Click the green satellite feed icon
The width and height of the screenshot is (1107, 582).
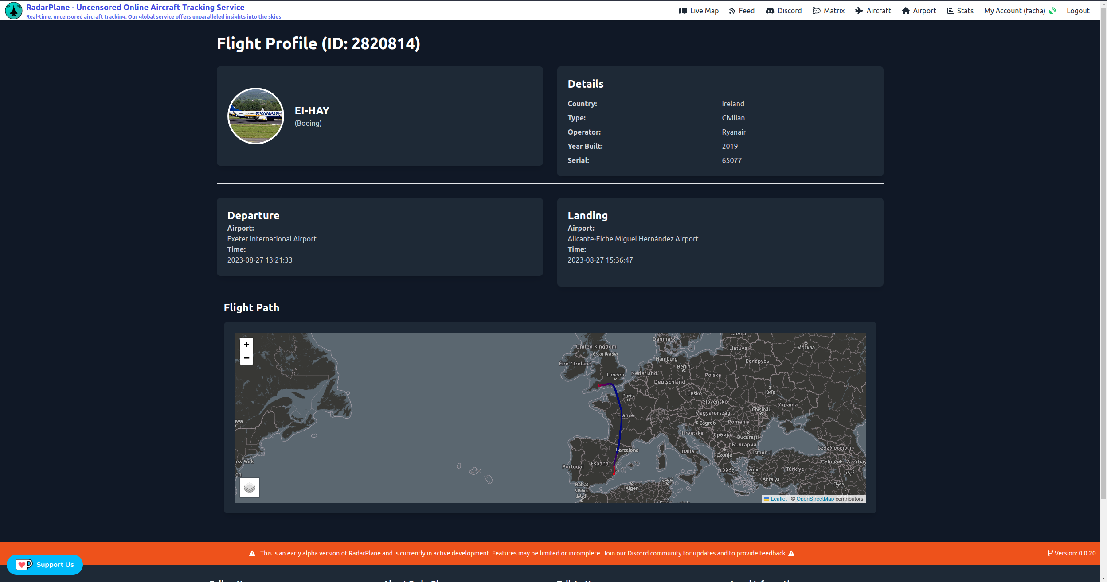[1052, 11]
